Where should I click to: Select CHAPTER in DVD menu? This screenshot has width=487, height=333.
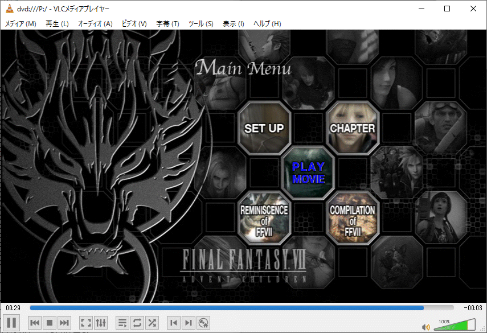tap(353, 128)
